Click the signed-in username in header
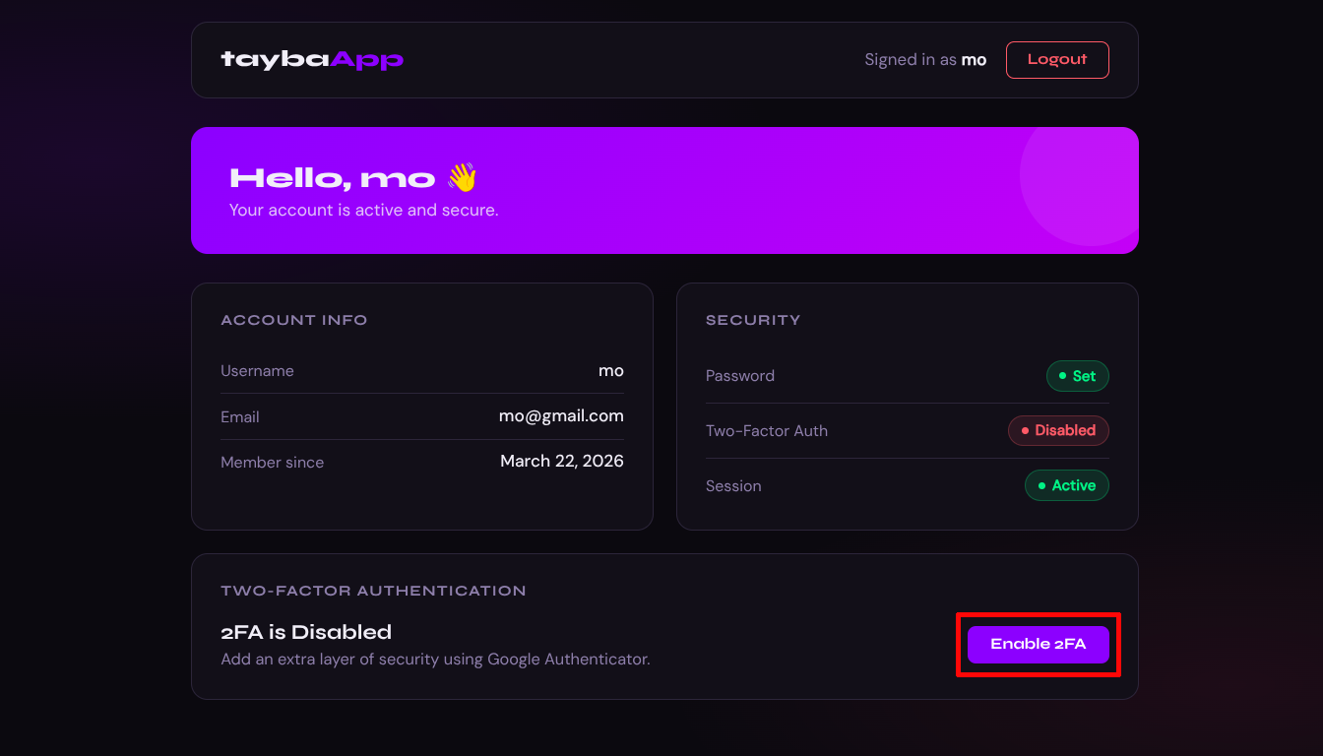The height and width of the screenshot is (756, 1323). 974,60
